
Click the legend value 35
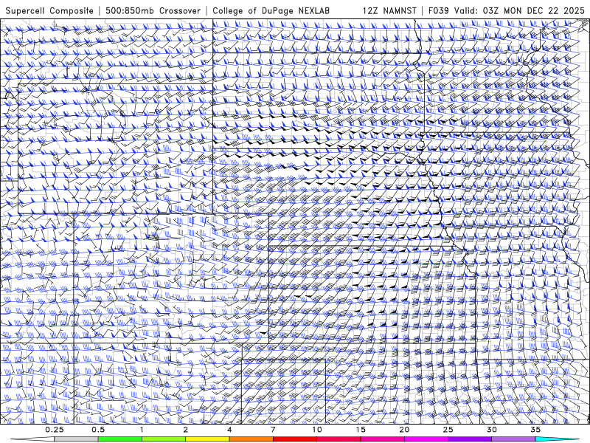point(535,430)
